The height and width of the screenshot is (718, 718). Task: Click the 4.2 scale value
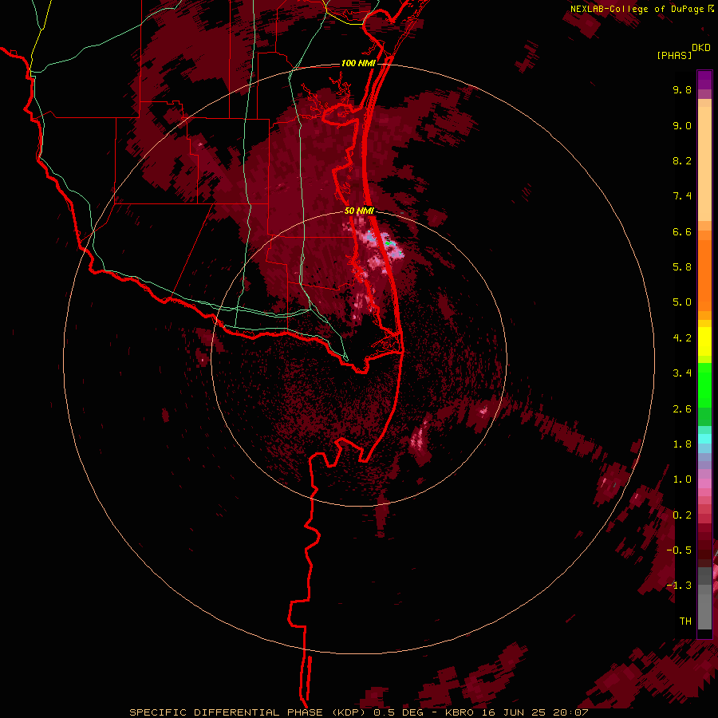pyautogui.click(x=682, y=338)
